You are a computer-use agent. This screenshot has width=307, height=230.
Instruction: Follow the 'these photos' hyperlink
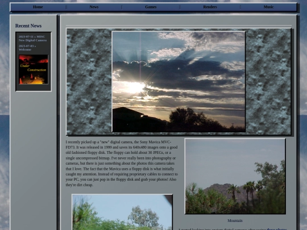click(277, 229)
